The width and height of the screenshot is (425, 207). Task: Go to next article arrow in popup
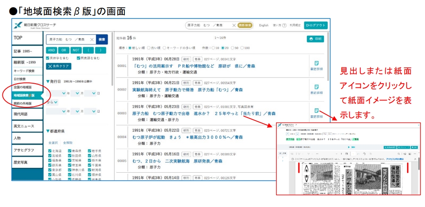297,134
